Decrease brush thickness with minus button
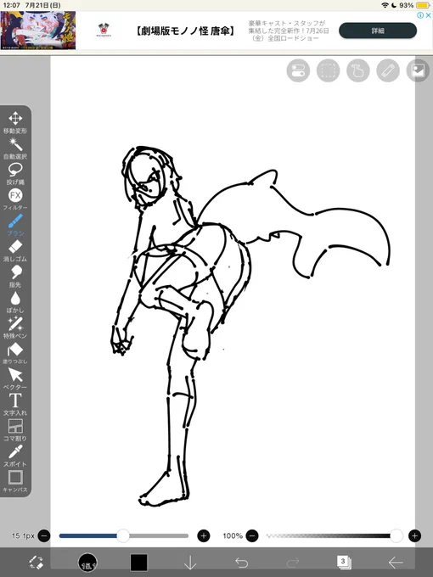The height and width of the screenshot is (577, 433). pos(44,535)
